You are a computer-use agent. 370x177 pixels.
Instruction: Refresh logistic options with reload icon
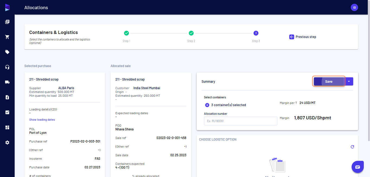pyautogui.click(x=352, y=147)
